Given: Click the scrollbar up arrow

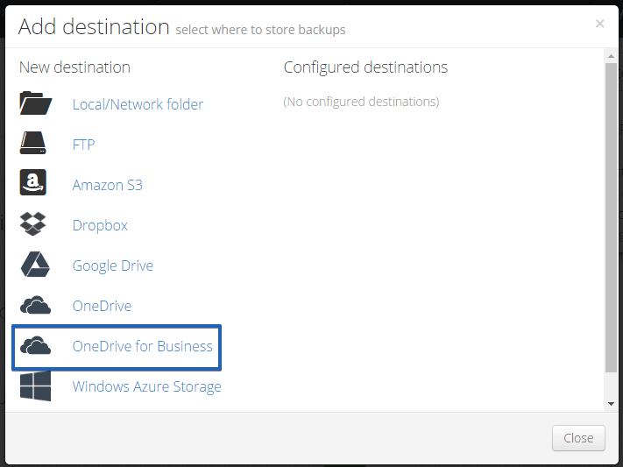Looking at the screenshot, I should [611, 56].
